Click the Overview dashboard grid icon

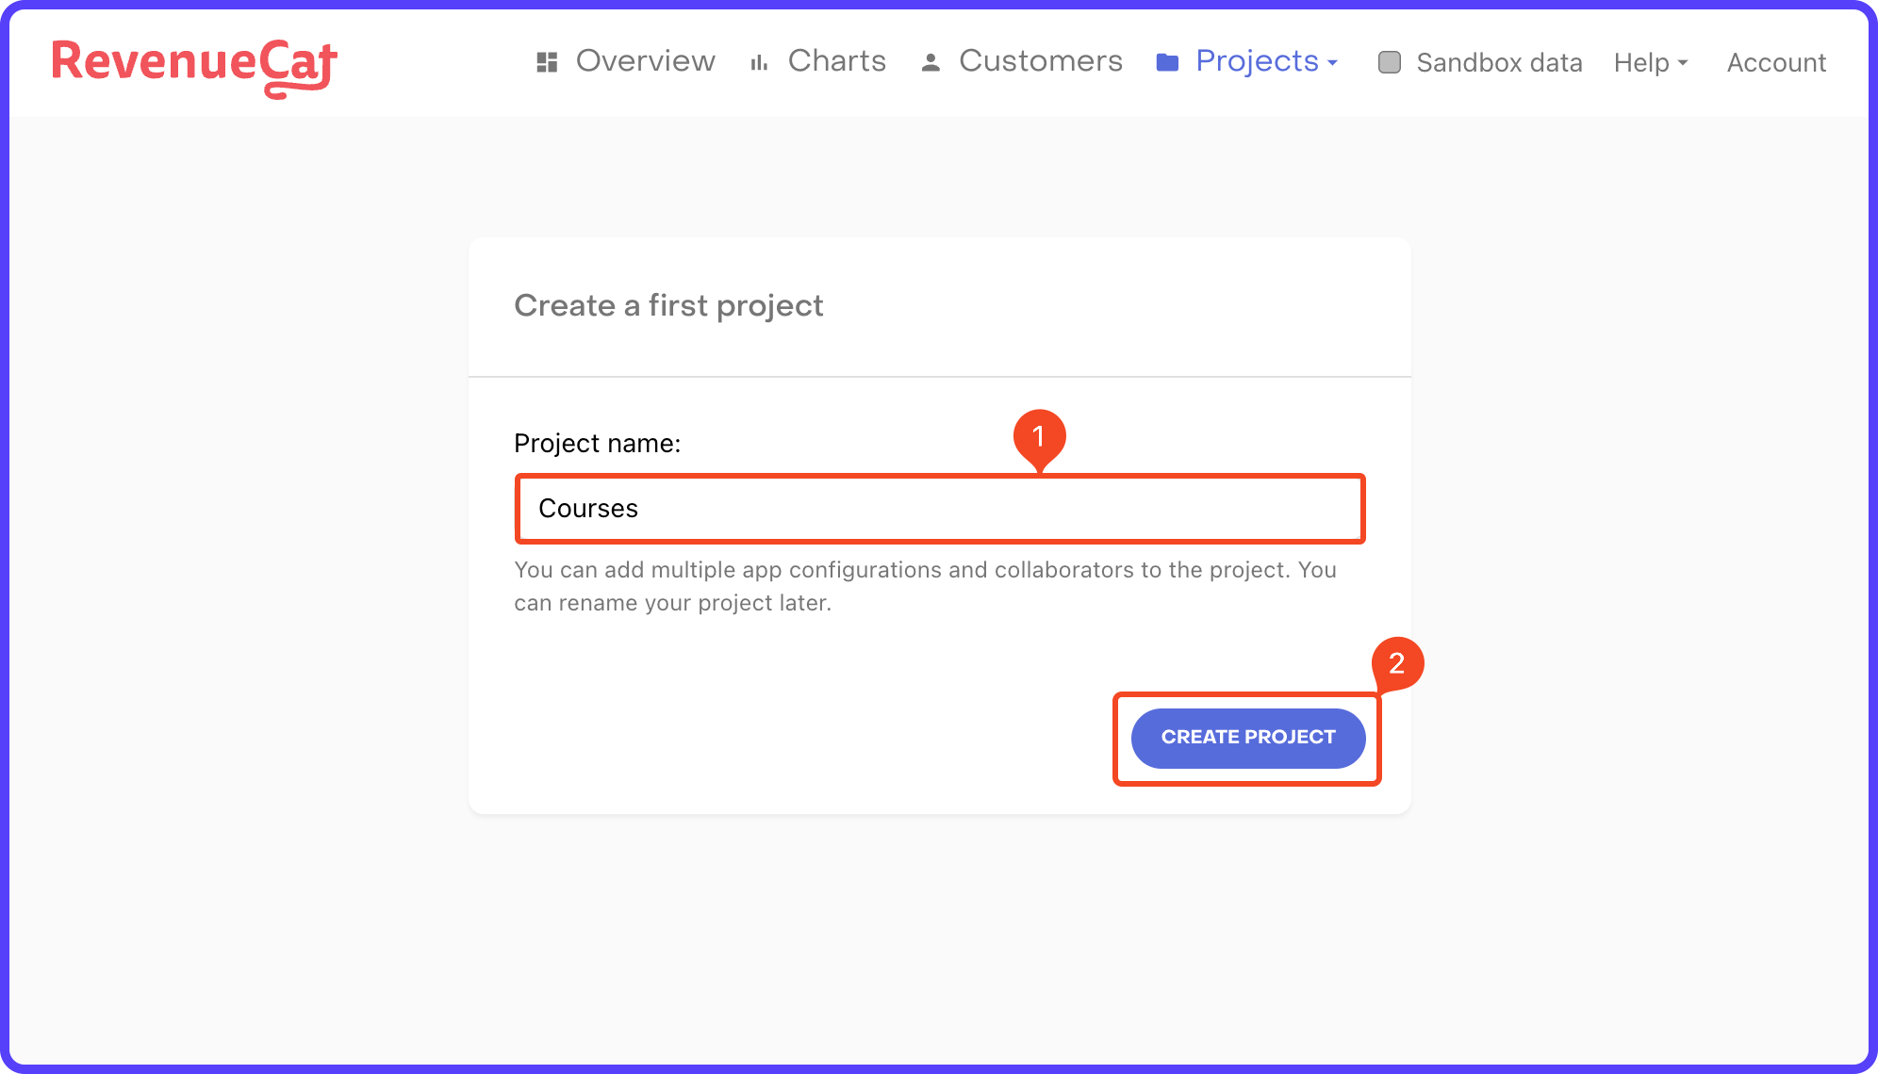(547, 62)
